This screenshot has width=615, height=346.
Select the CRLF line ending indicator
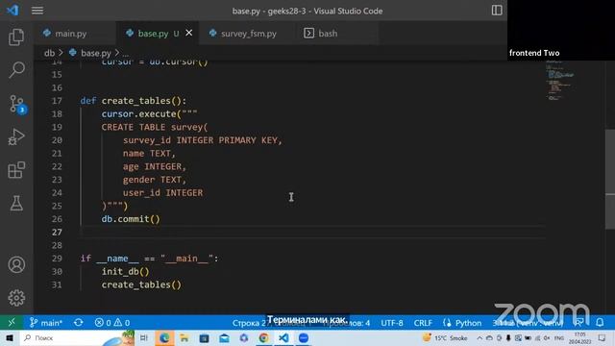pos(423,323)
